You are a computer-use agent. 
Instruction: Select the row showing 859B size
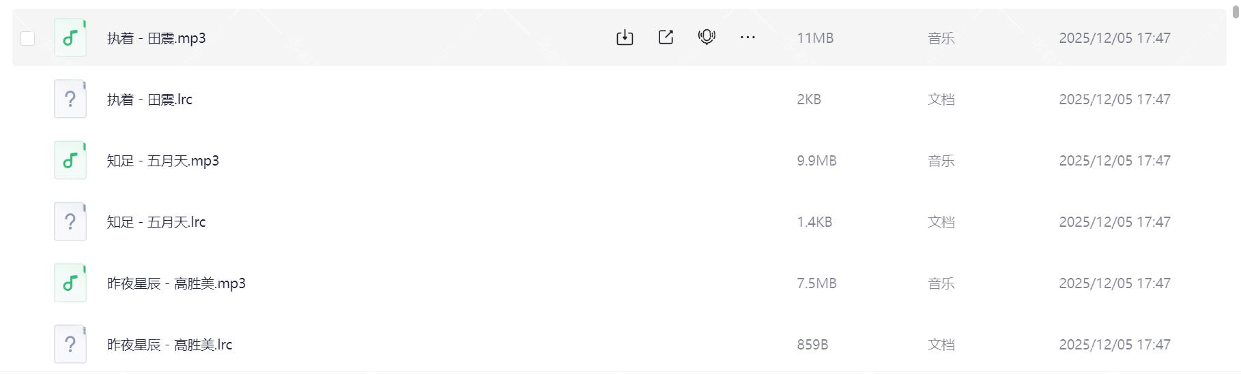(812, 345)
